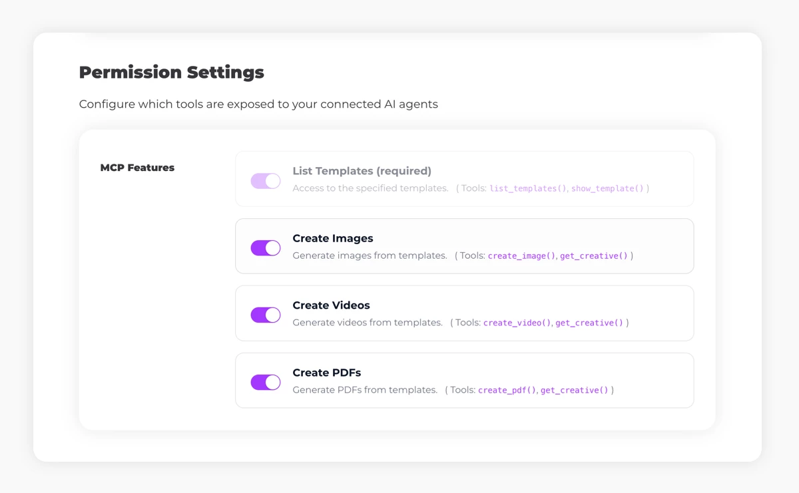
Task: Click get_creative() in the Create Images row
Action: (x=594, y=255)
